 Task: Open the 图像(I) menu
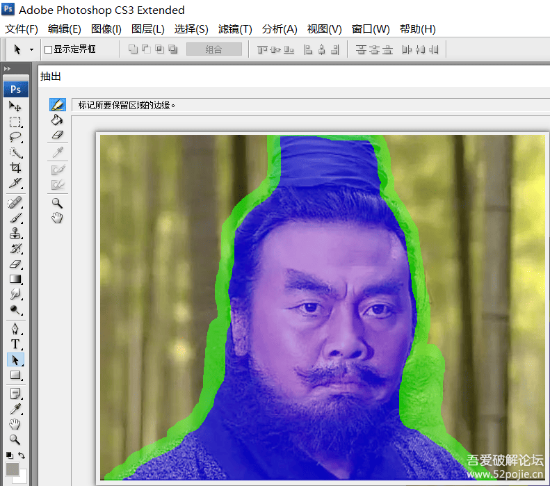pos(106,29)
